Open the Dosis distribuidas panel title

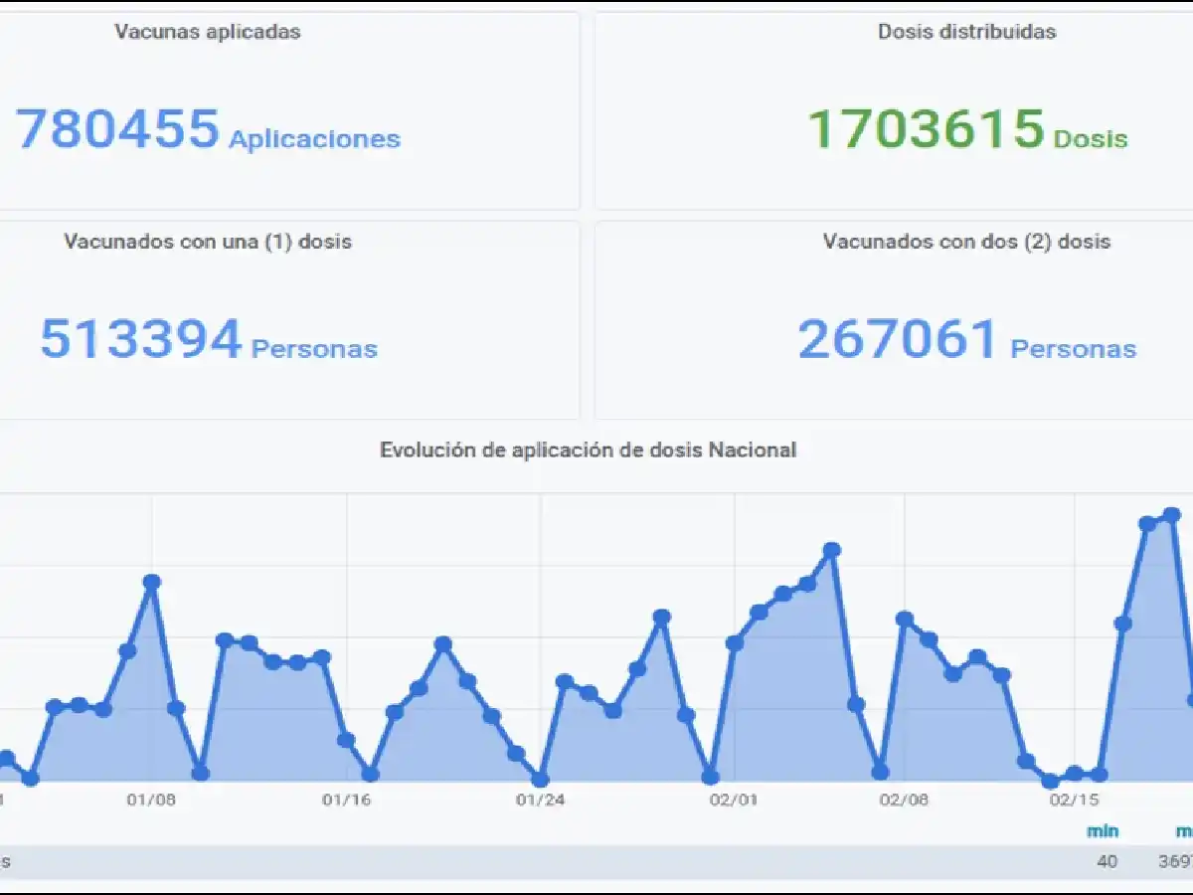pyautogui.click(x=966, y=31)
